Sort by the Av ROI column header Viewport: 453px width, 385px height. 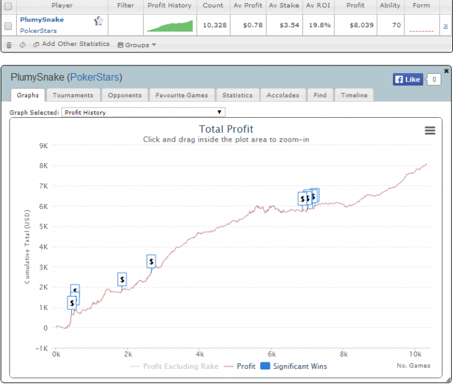point(318,5)
